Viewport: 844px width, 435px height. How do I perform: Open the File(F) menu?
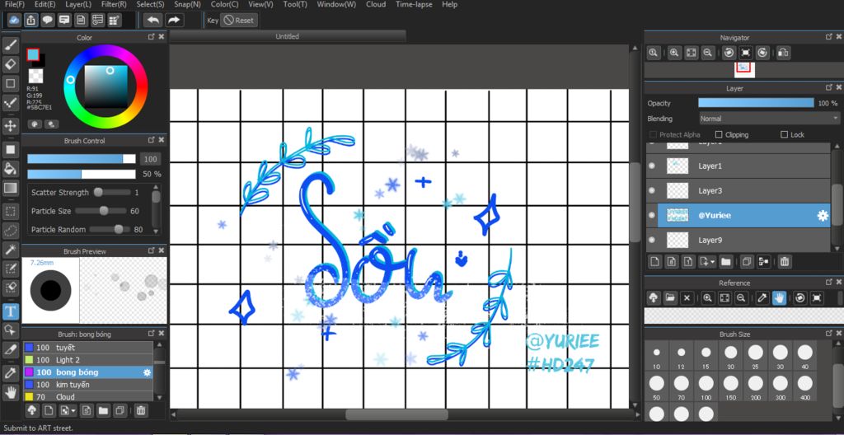point(15,4)
